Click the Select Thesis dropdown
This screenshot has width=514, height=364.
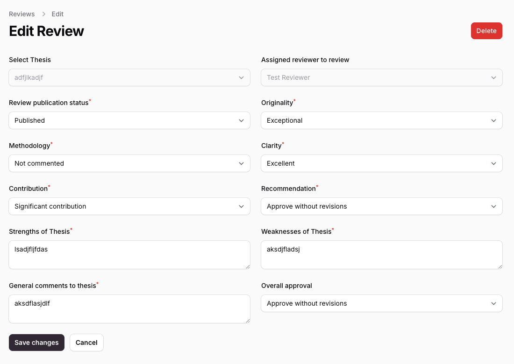click(129, 77)
